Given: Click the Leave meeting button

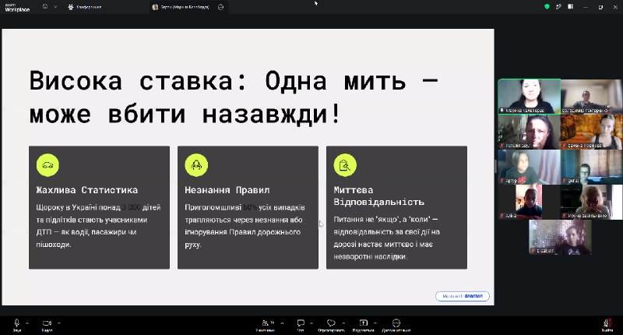Looking at the screenshot, I should [607, 323].
